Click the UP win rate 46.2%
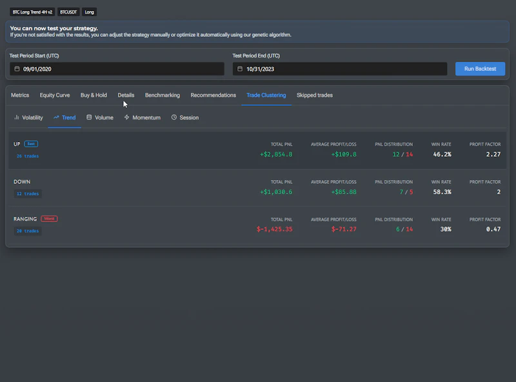Screen dimensions: 516x382 (x=442, y=154)
